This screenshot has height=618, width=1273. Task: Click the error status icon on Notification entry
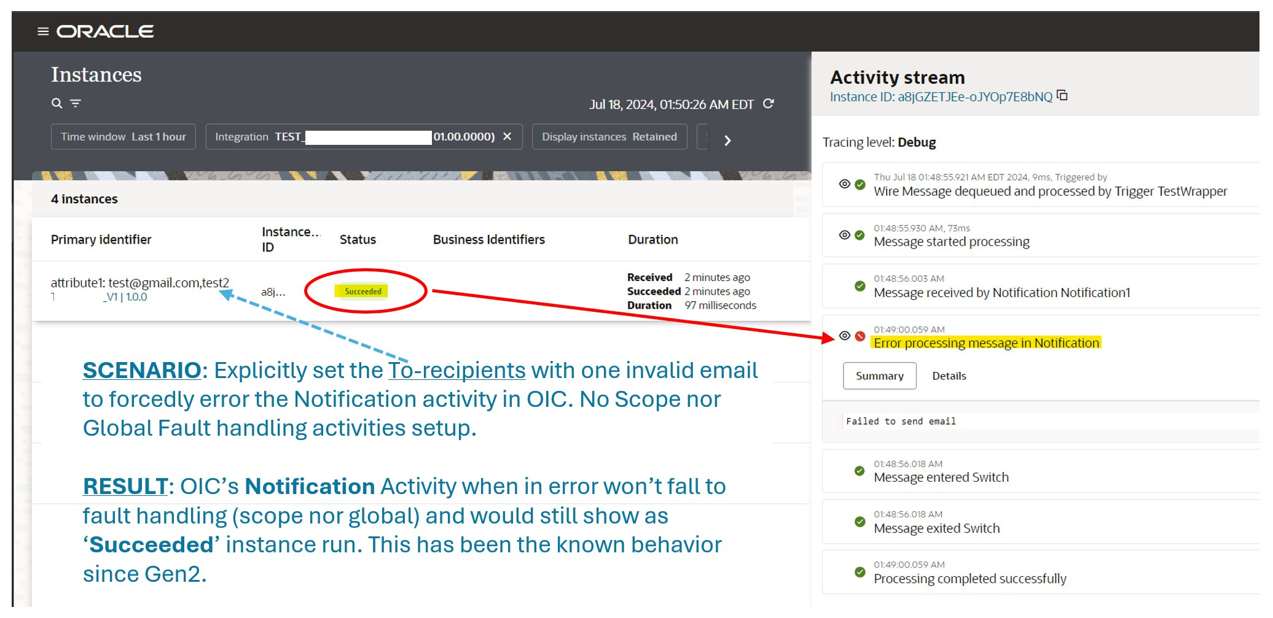(x=860, y=336)
